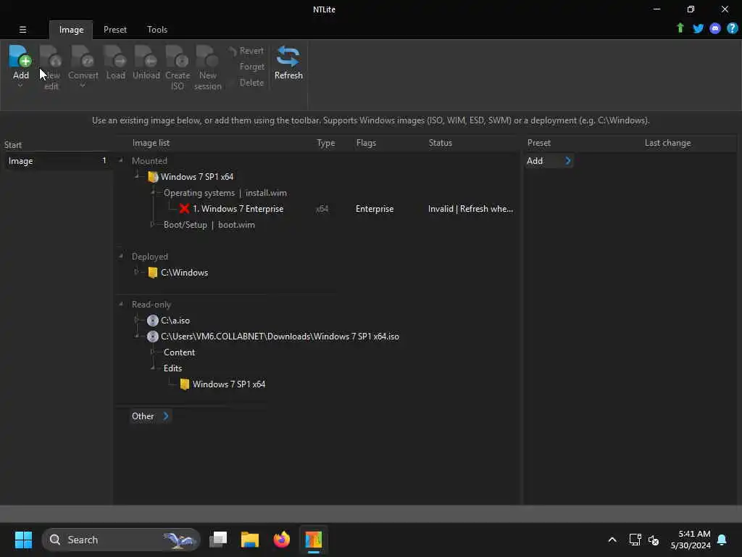Expand the Boot/Setup boot.wim node

tap(152, 225)
